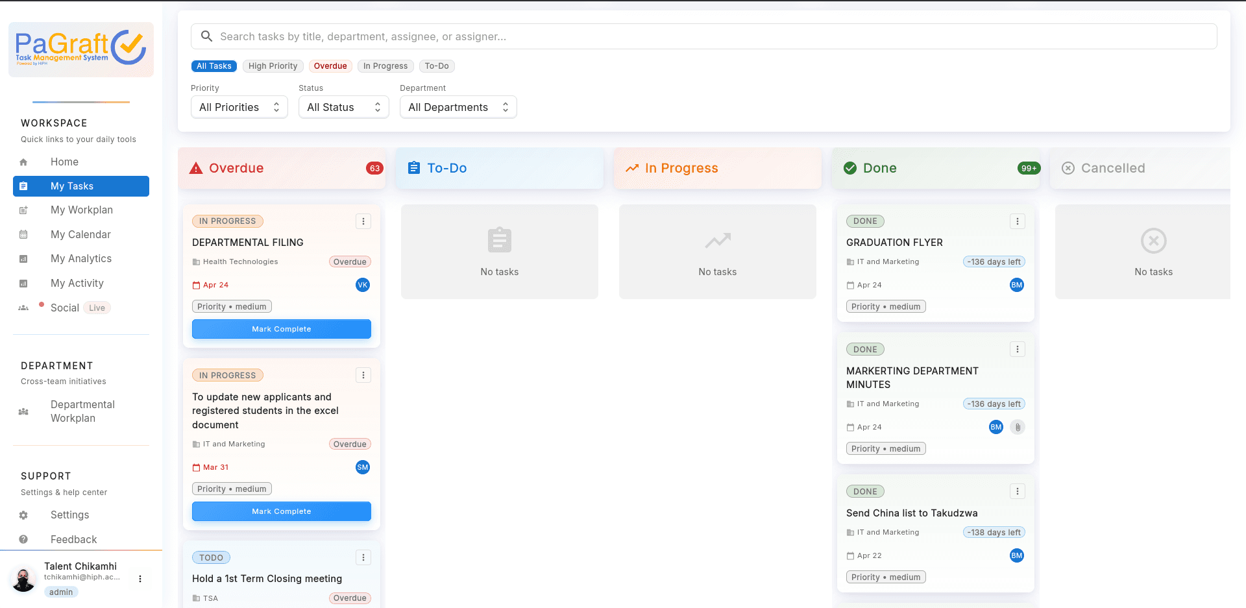Open the All Priorities dropdown

tap(239, 107)
